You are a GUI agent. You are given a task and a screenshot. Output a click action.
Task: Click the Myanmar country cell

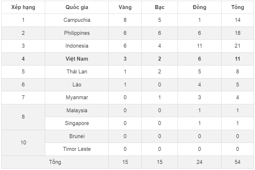(77, 97)
